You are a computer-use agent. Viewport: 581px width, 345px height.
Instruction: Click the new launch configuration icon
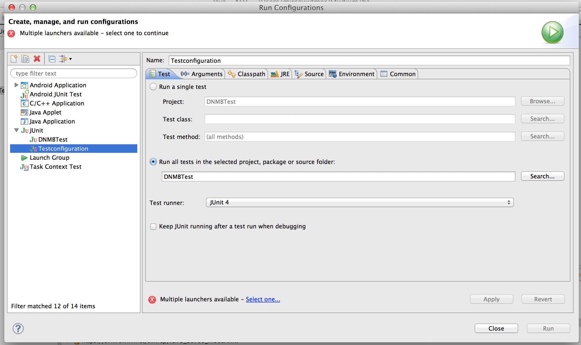(14, 59)
